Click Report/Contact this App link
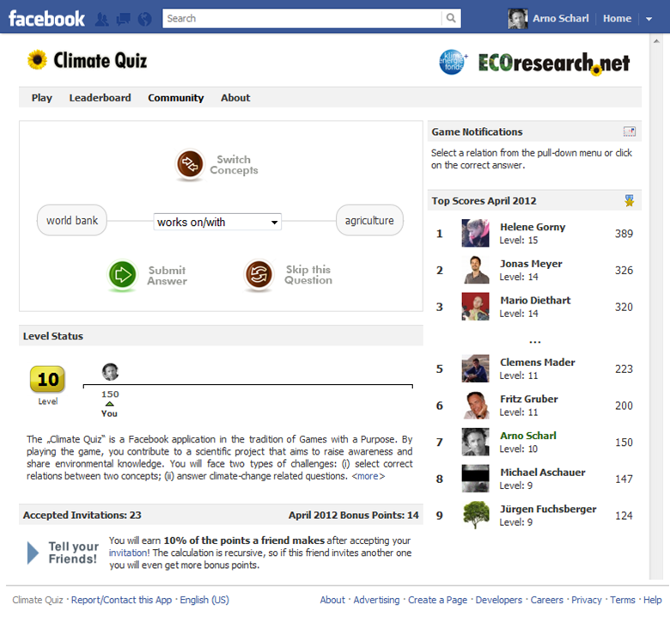 (x=121, y=600)
